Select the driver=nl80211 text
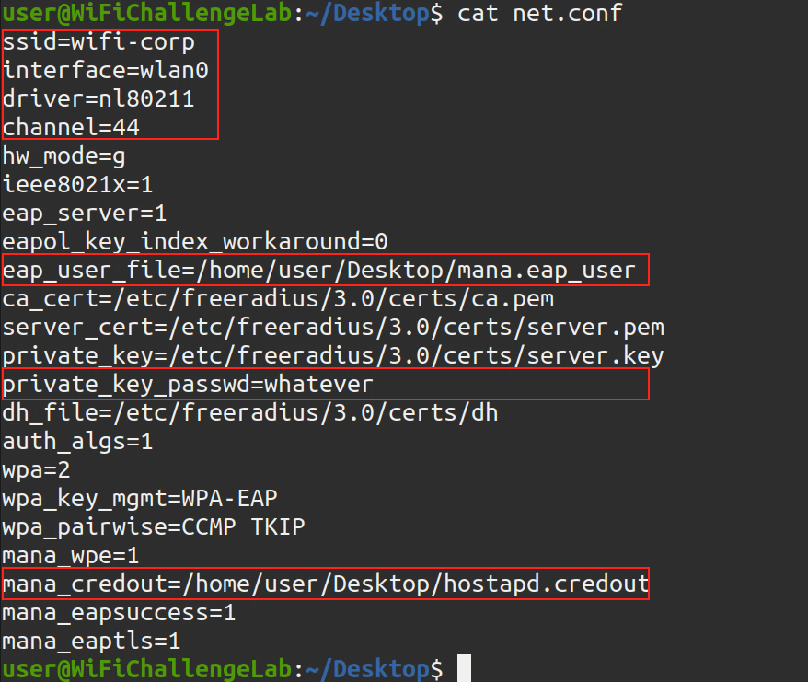The image size is (808, 682). [x=98, y=99]
